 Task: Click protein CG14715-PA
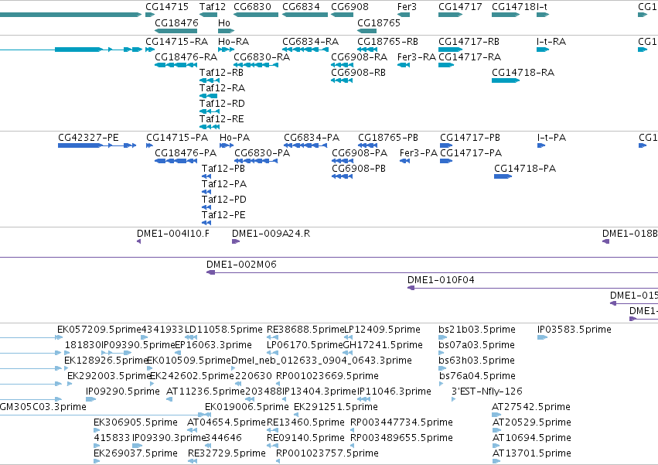pos(177,138)
